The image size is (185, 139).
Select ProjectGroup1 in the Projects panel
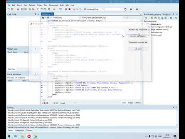[x=151, y=21]
